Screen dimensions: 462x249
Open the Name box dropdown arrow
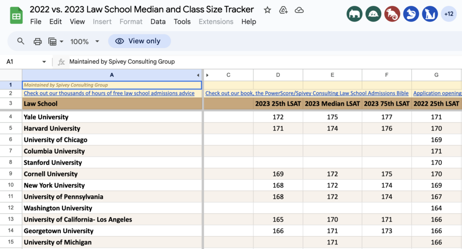(x=44, y=62)
